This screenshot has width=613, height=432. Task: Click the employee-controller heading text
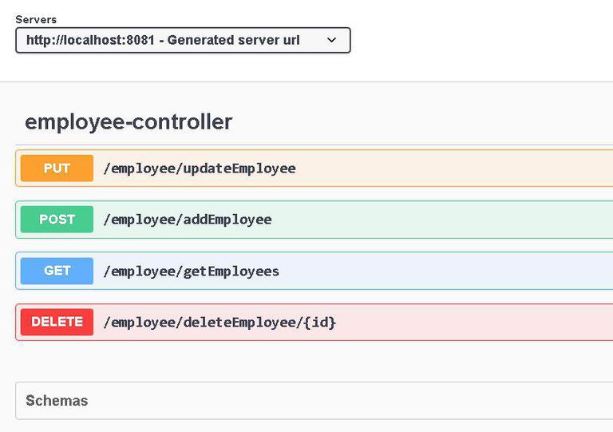click(129, 122)
